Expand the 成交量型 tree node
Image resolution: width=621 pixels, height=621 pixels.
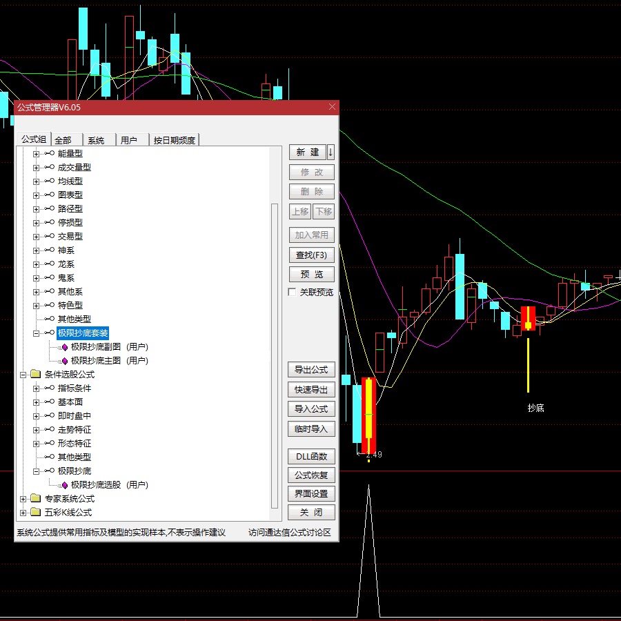(36, 168)
